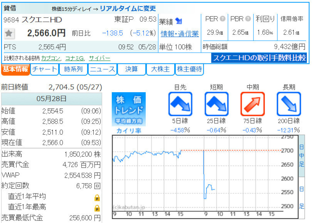Switch to the チャート tab
Screen dimensions: 318x223
pyautogui.click(x=44, y=70)
